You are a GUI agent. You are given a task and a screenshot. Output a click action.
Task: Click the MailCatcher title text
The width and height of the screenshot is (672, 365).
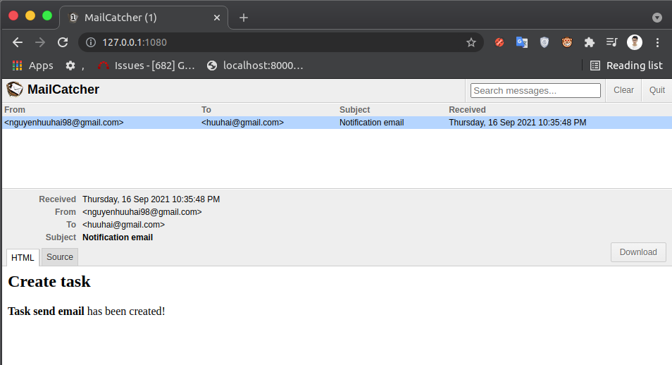[x=63, y=89]
